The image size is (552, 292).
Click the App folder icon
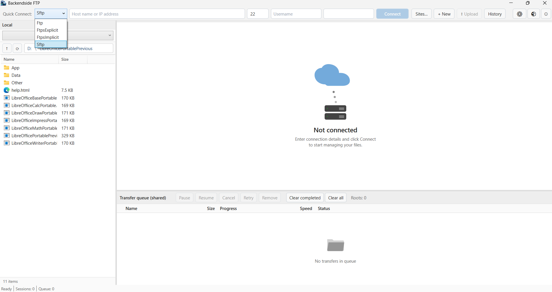coord(7,68)
